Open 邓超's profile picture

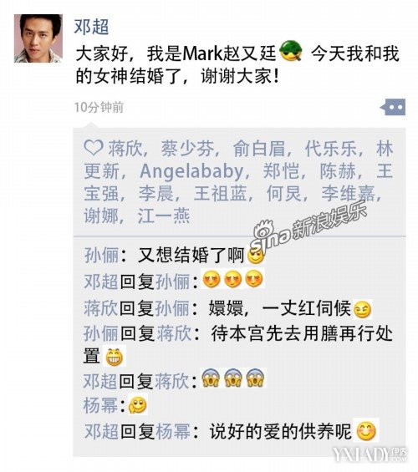(x=38, y=38)
